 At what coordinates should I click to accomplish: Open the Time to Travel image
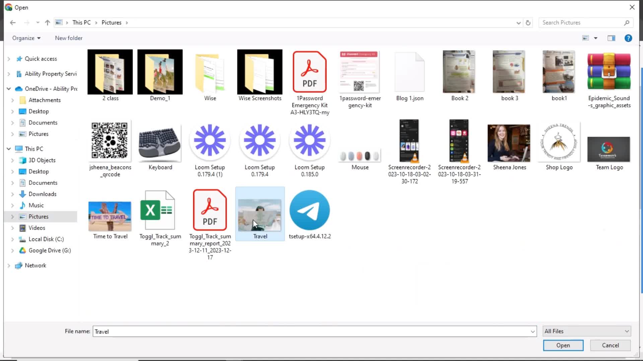tap(110, 216)
